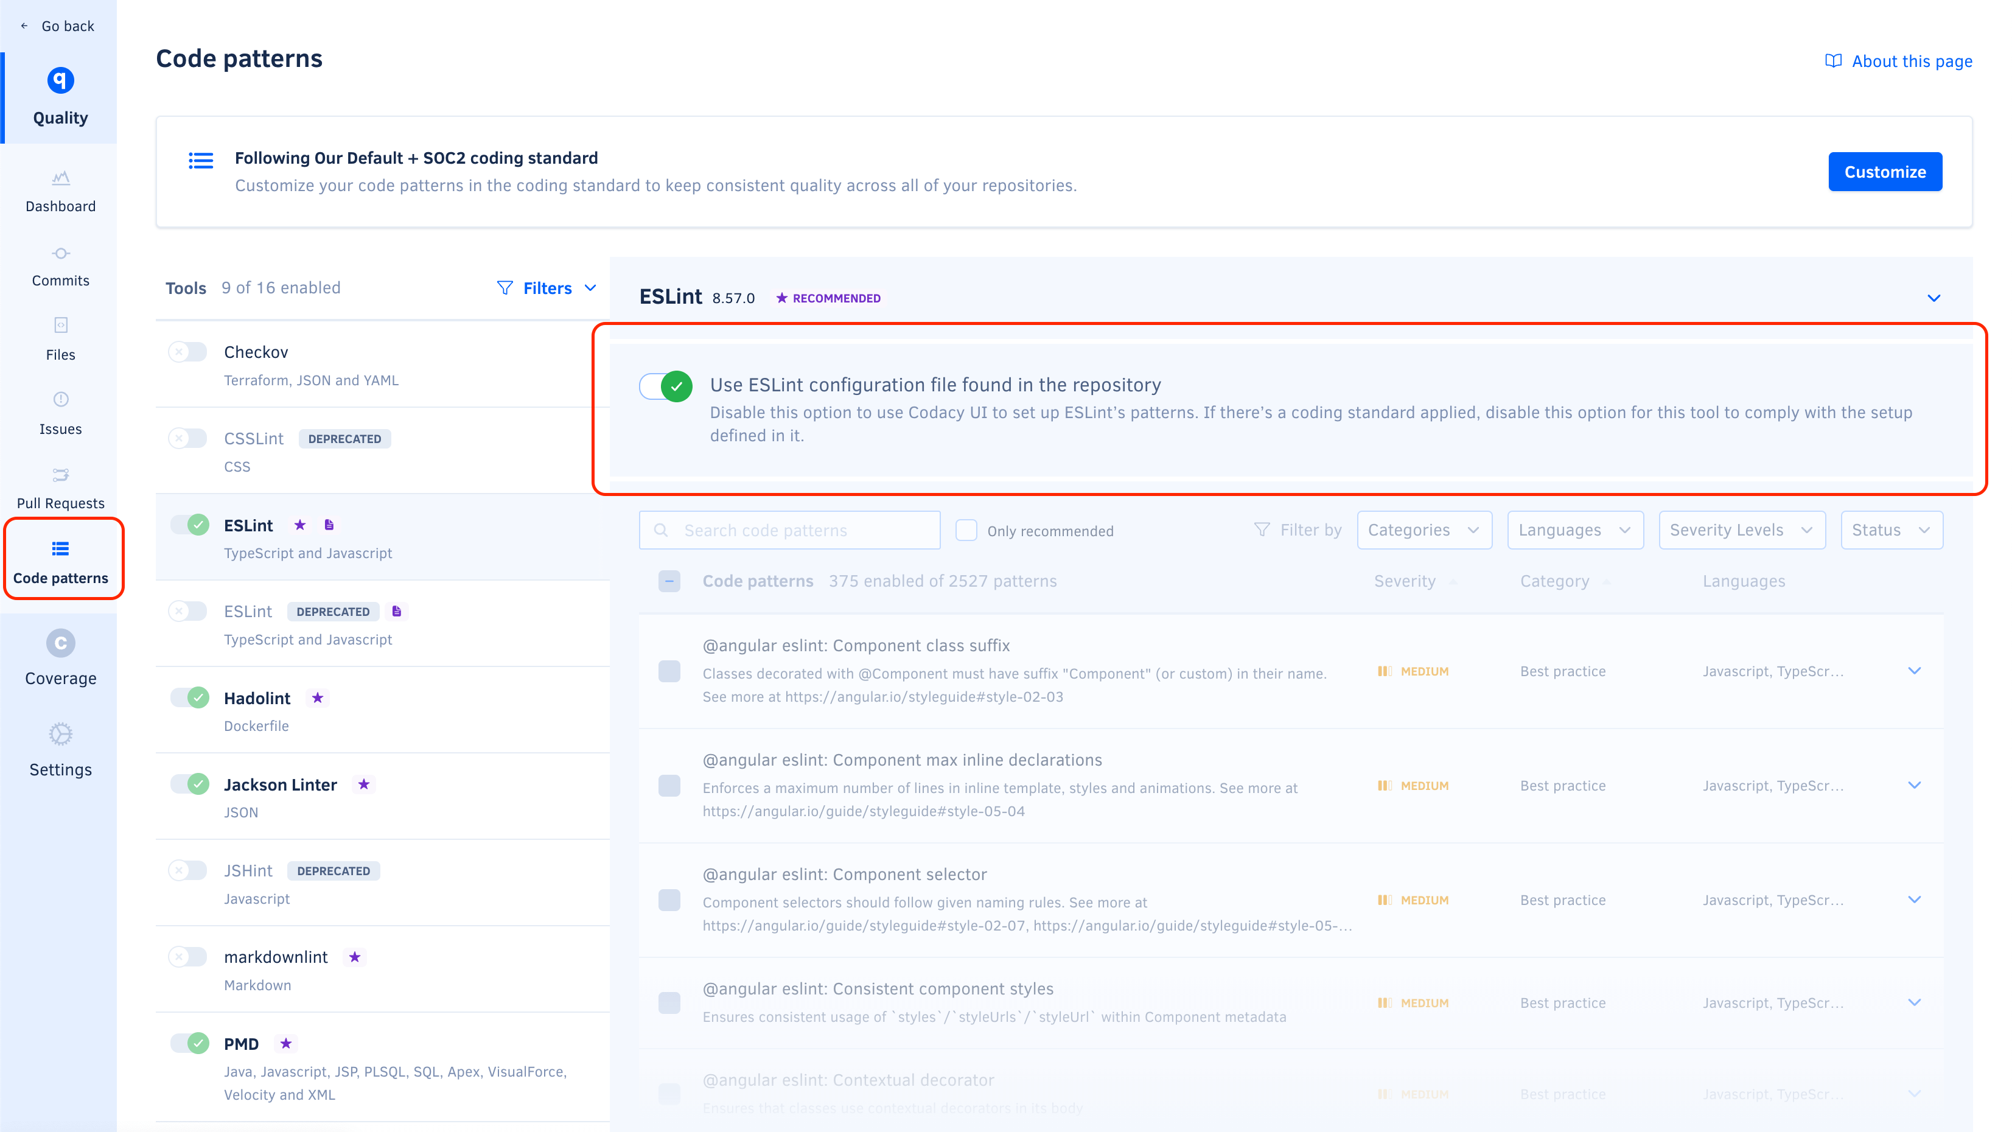Expand the Consistent component styles row
Image resolution: width=2012 pixels, height=1132 pixels.
pos(1915,1002)
